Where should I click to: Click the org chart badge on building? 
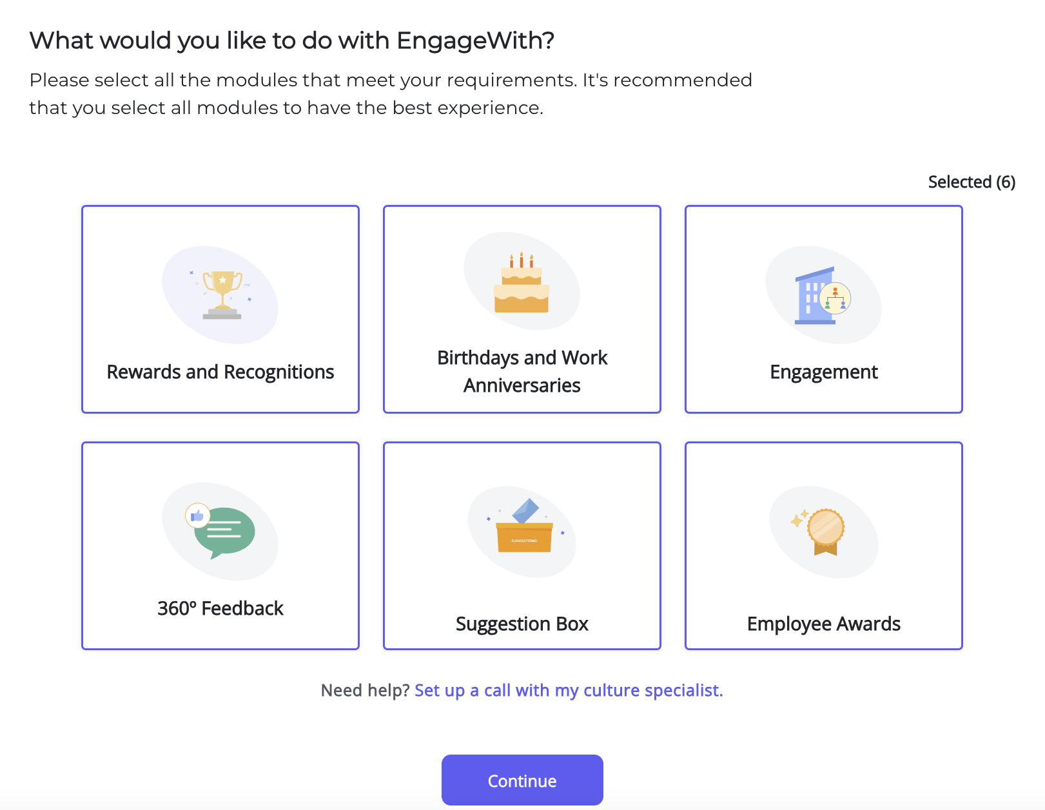click(835, 298)
